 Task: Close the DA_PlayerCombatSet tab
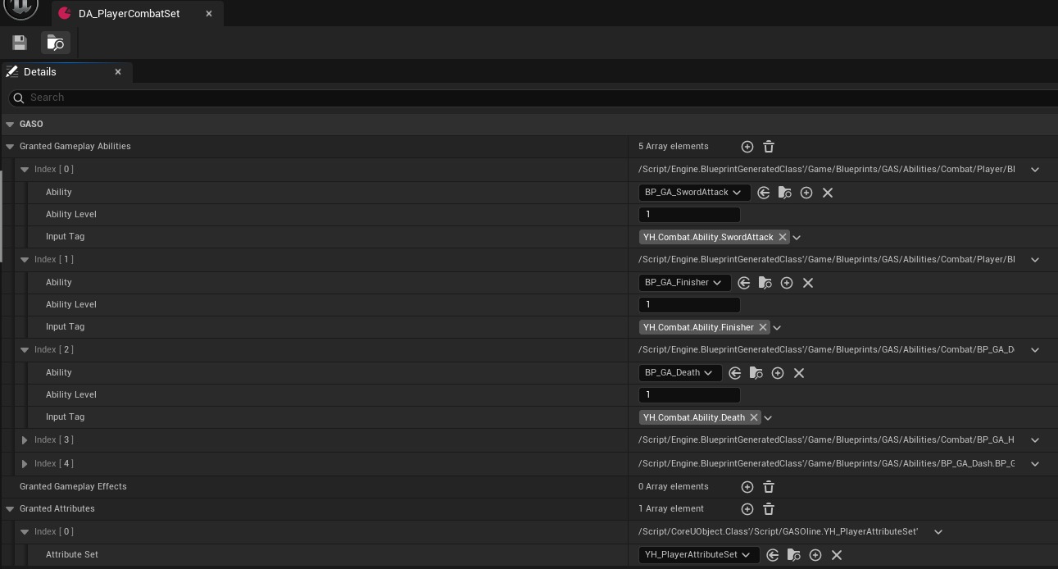pos(209,13)
